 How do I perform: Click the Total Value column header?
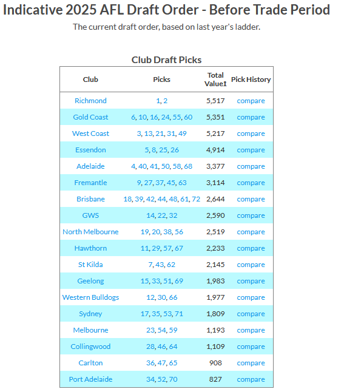[215, 79]
